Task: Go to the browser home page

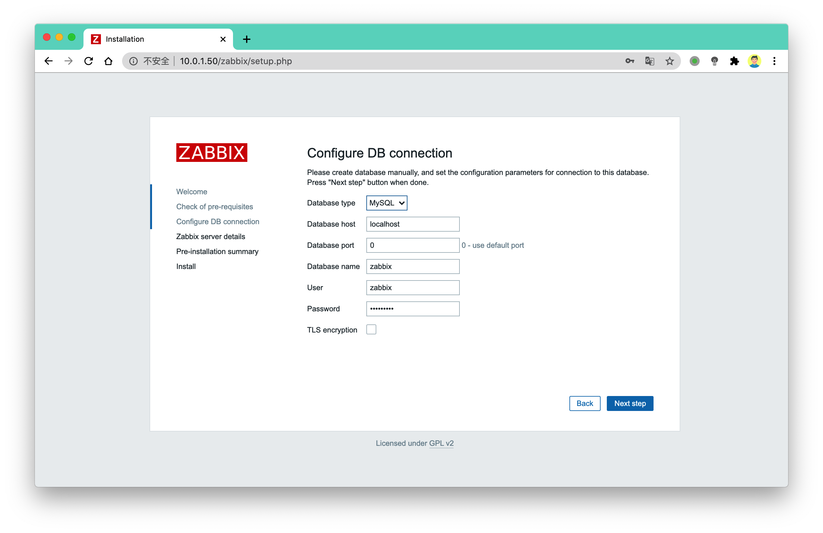Action: pos(109,61)
